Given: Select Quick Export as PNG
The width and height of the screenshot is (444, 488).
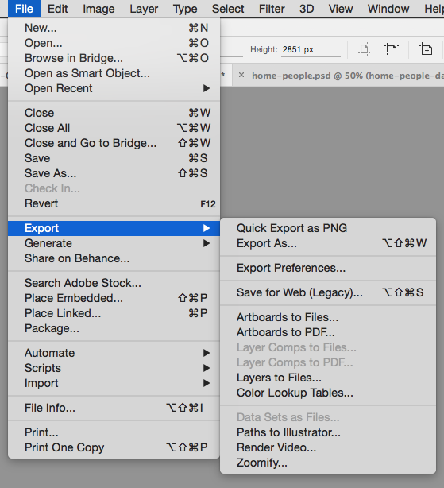Looking at the screenshot, I should [328, 228].
